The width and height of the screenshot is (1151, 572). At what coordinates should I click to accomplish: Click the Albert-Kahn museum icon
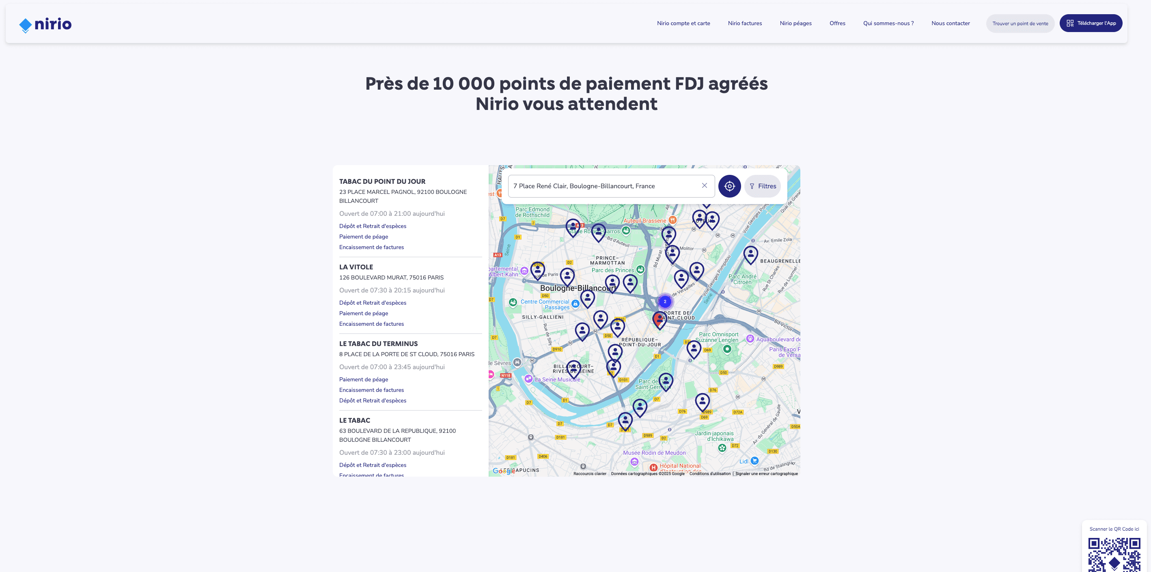click(x=524, y=271)
